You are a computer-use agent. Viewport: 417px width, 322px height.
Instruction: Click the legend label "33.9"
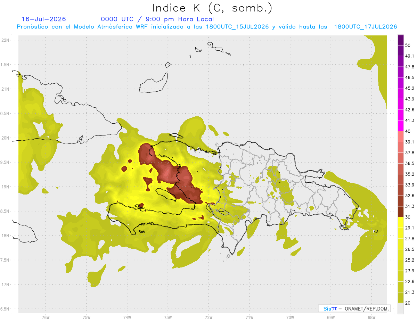(x=410, y=185)
